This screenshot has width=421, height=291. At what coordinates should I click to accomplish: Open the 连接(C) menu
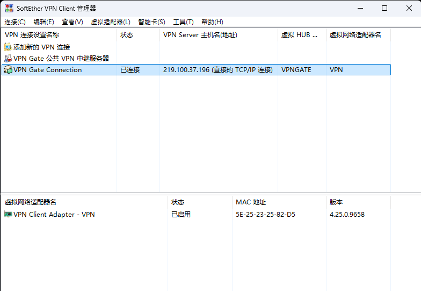pyautogui.click(x=15, y=22)
